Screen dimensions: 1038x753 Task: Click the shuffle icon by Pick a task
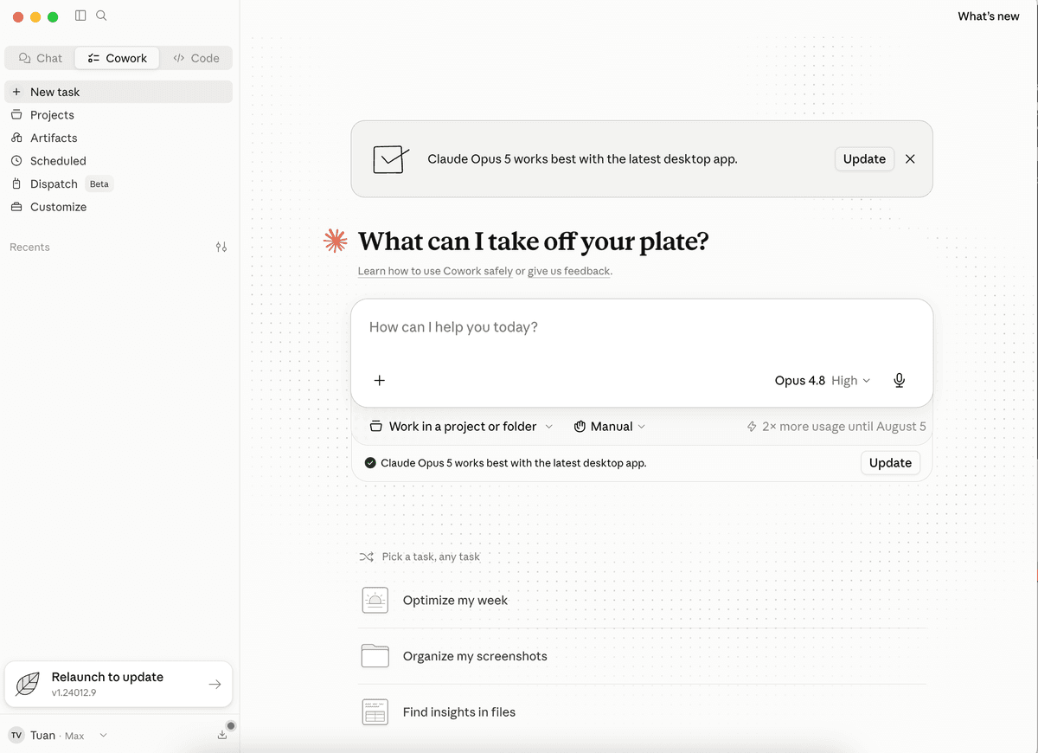pos(367,557)
